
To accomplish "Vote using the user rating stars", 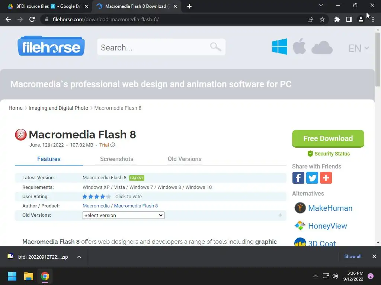I will click(96, 197).
